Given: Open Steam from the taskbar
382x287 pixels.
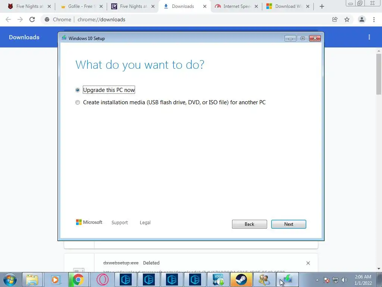Looking at the screenshot, I should [241, 280].
